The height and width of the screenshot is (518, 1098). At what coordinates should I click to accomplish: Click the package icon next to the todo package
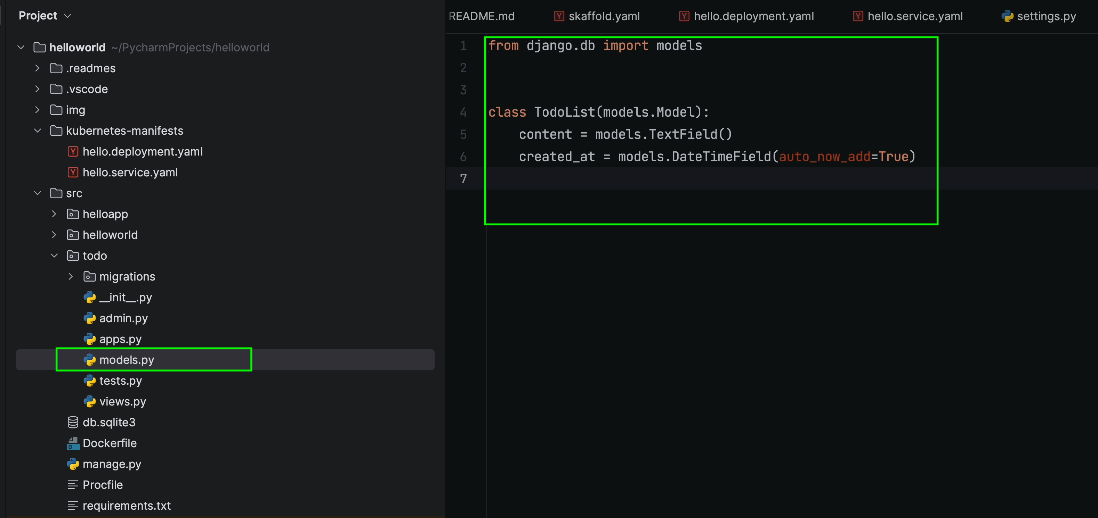coord(72,256)
